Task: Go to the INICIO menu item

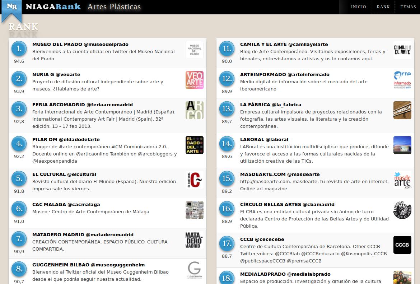Action: 358,7
